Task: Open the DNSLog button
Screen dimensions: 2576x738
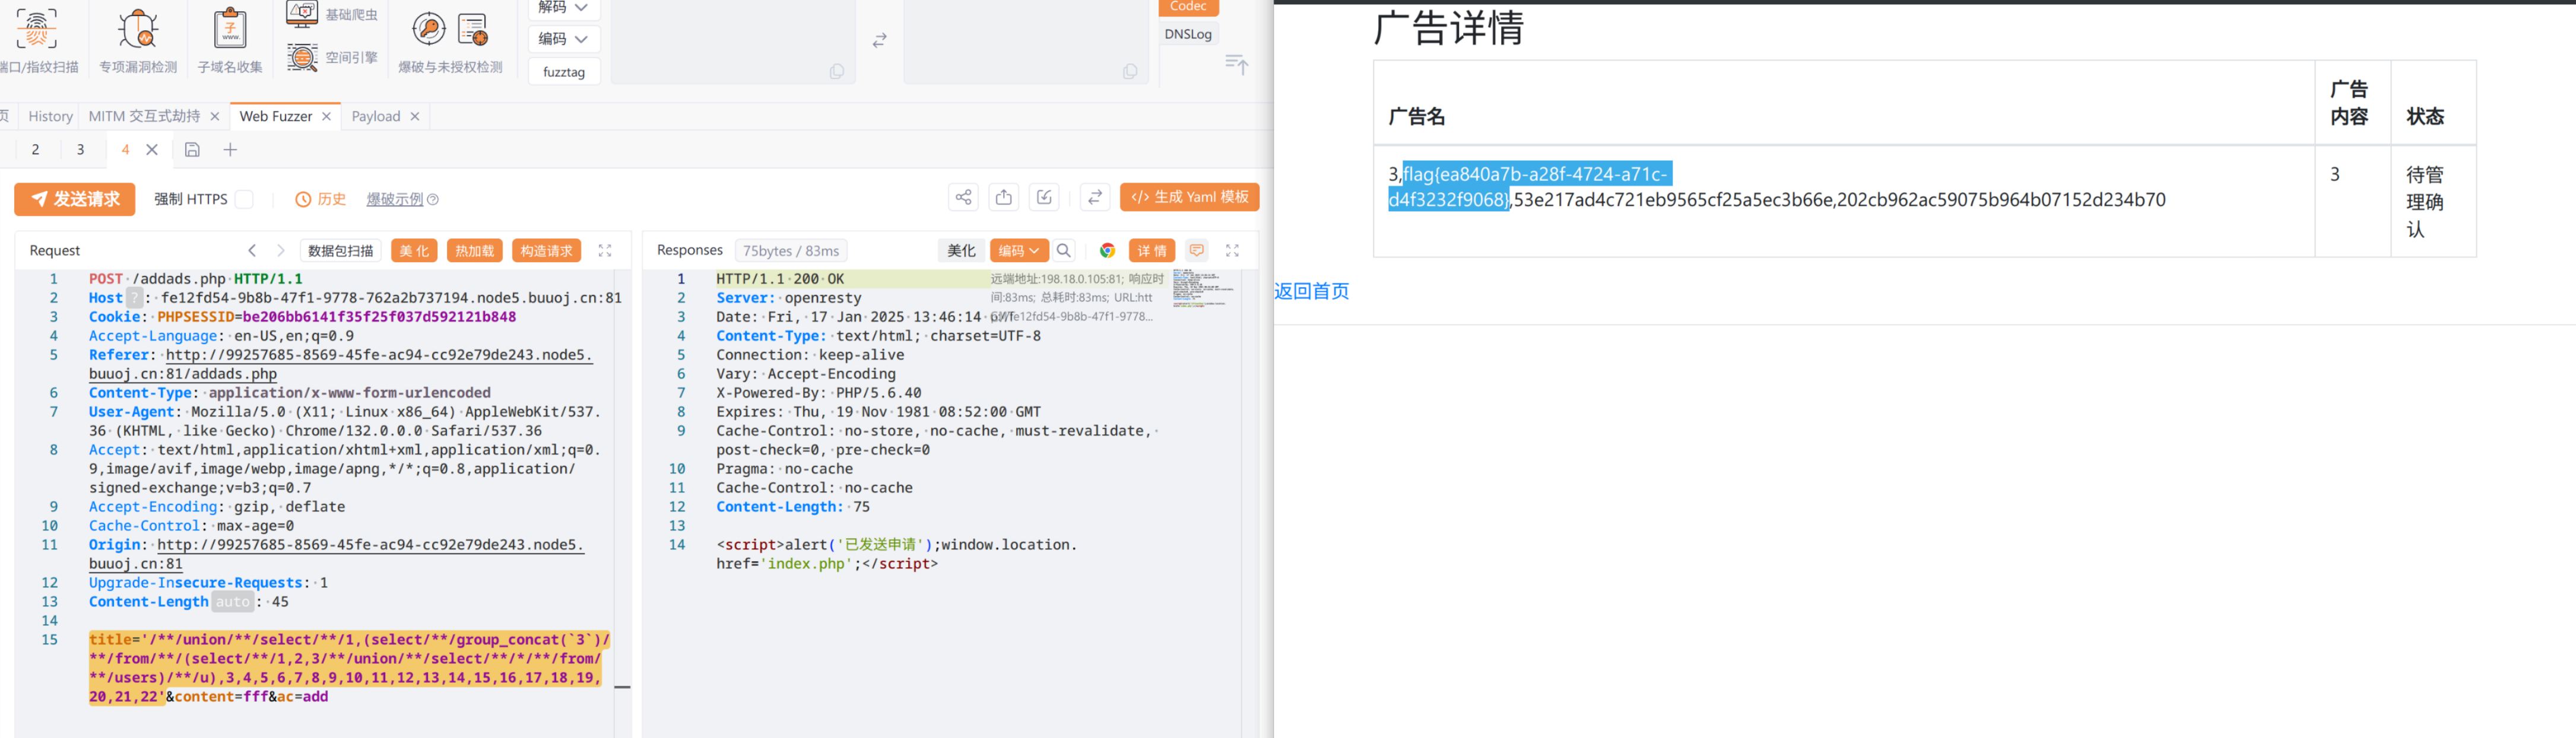Action: (x=1188, y=34)
